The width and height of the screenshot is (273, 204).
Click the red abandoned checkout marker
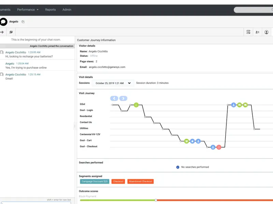tap(219, 147)
